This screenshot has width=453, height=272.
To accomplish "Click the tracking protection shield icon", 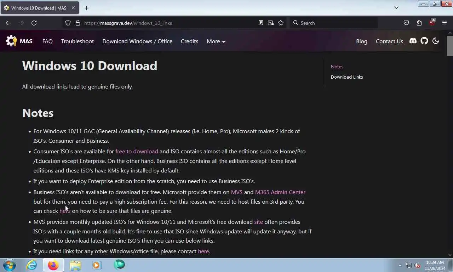I will tap(68, 23).
